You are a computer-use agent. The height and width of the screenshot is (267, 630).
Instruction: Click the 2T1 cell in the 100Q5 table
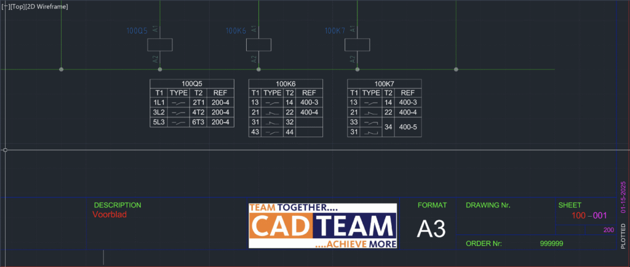(x=199, y=102)
